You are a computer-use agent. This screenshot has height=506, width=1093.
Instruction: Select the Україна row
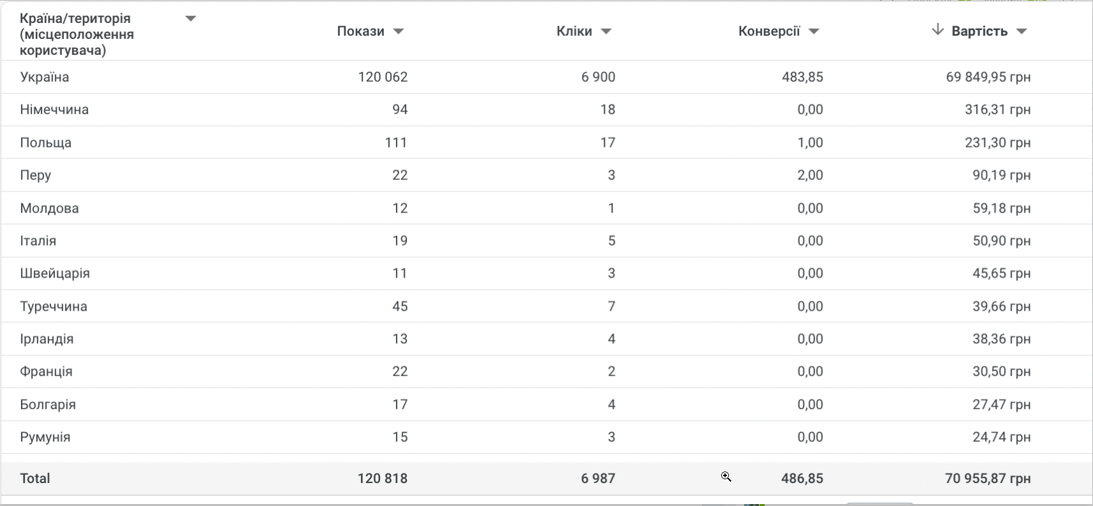click(x=44, y=77)
